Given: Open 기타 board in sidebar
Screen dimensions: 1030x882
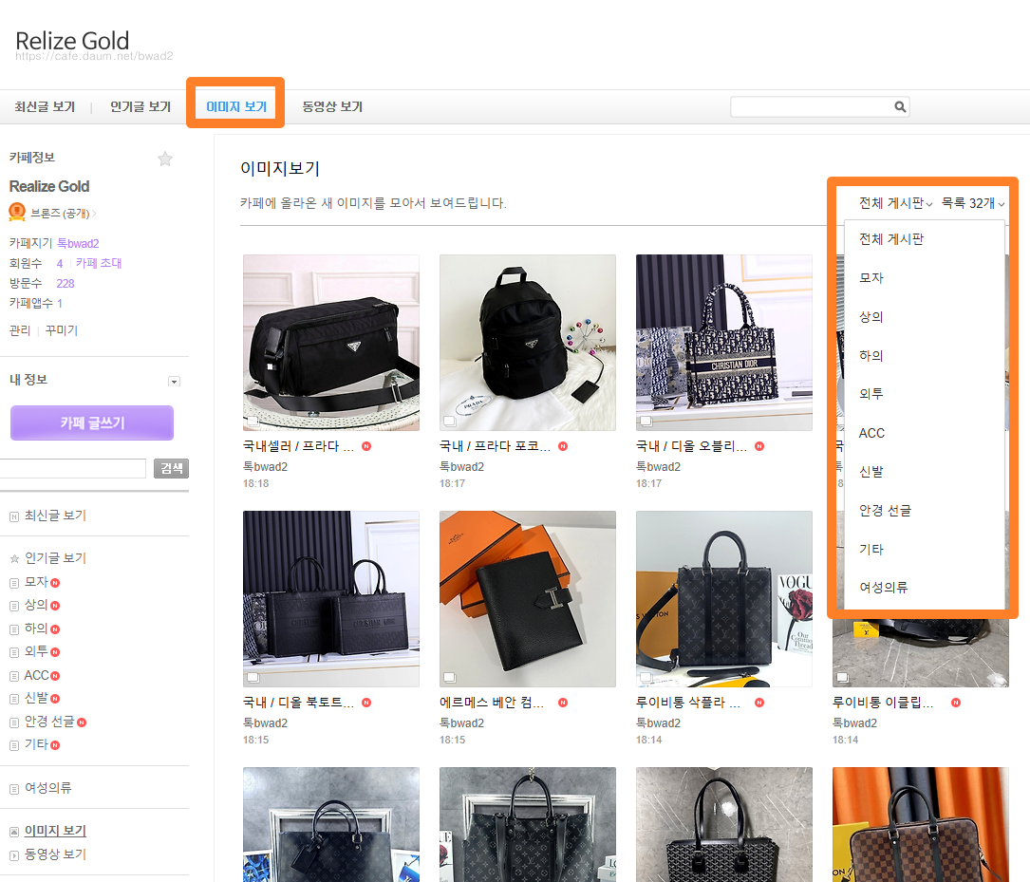Looking at the screenshot, I should point(36,744).
